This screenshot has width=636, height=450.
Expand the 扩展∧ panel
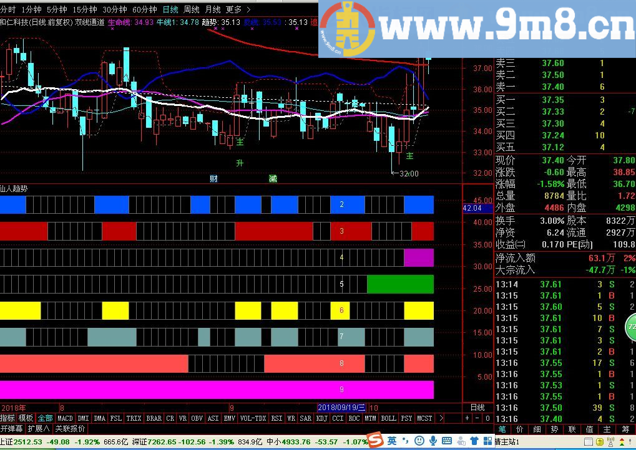click(x=39, y=429)
